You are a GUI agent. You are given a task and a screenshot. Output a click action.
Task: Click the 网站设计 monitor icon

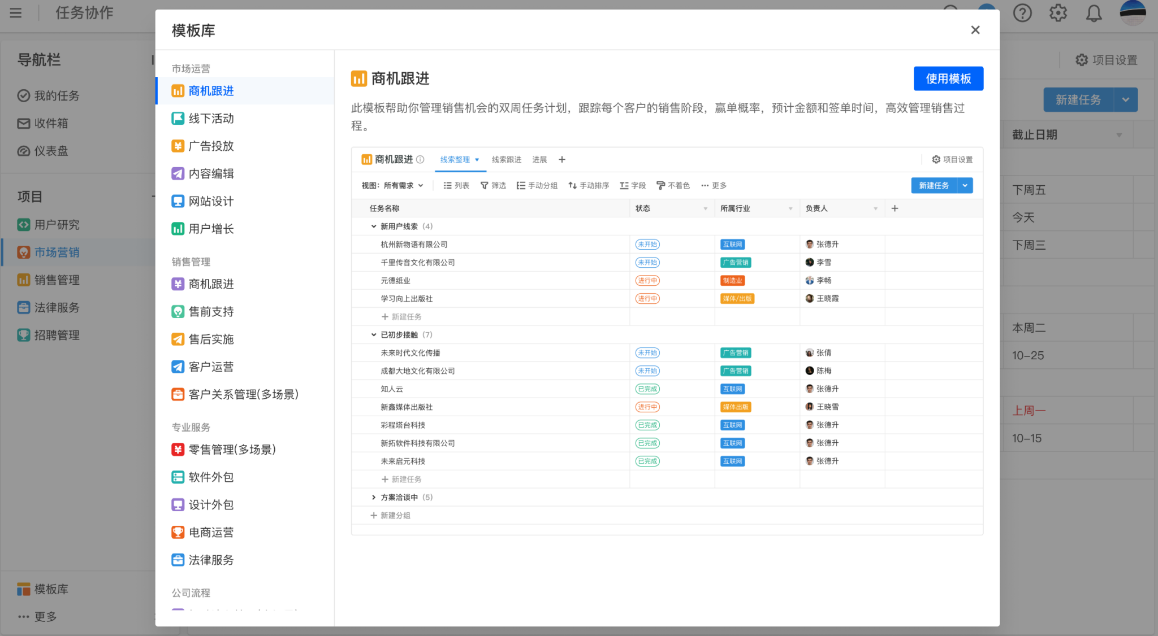[178, 202]
